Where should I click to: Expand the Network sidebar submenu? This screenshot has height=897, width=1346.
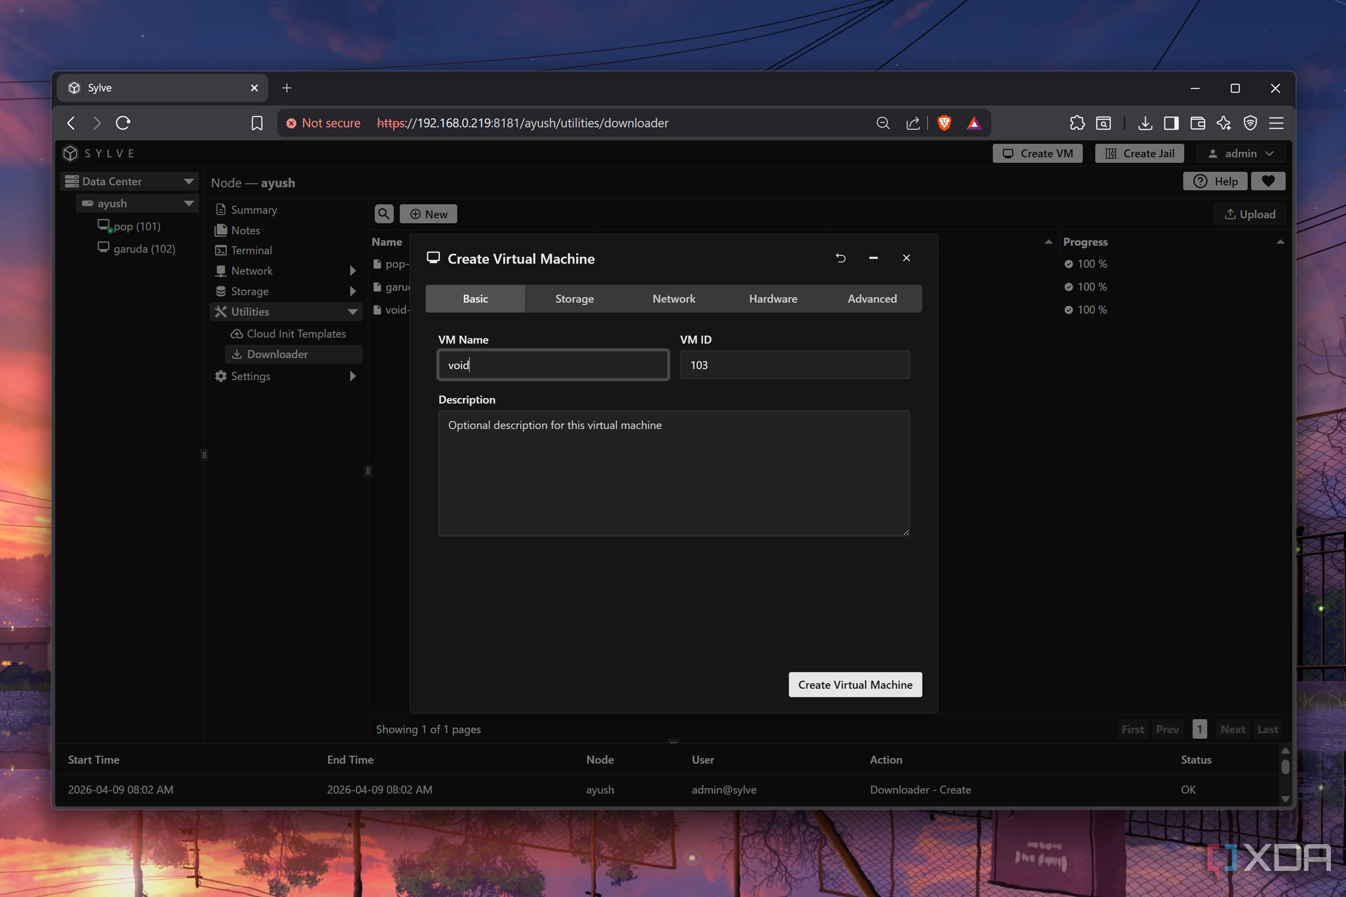pos(352,271)
